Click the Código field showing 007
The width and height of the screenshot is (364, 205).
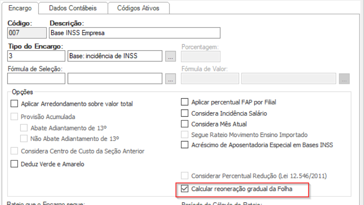tap(27, 33)
